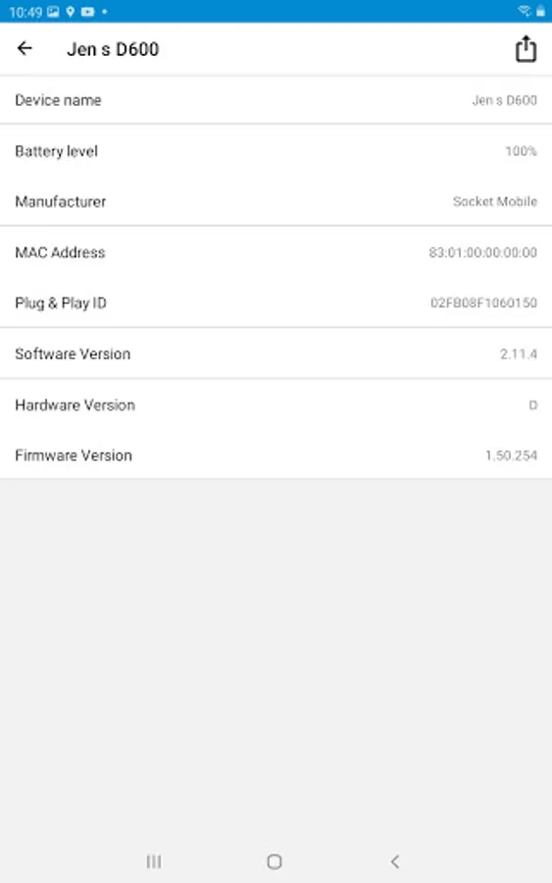Tap the Plug & Play ID row

click(x=276, y=303)
